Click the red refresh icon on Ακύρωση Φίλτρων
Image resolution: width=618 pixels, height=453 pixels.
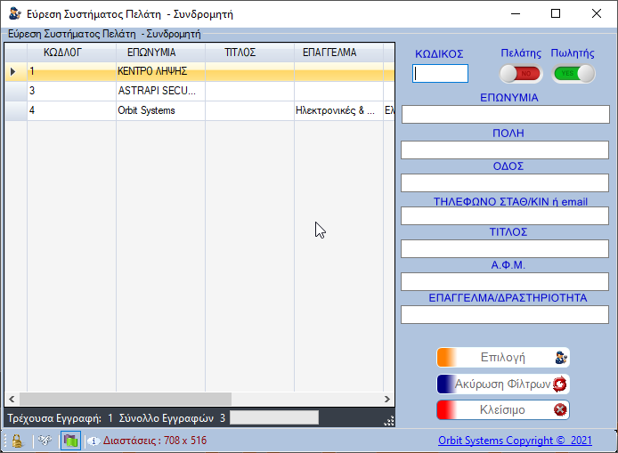pyautogui.click(x=560, y=384)
